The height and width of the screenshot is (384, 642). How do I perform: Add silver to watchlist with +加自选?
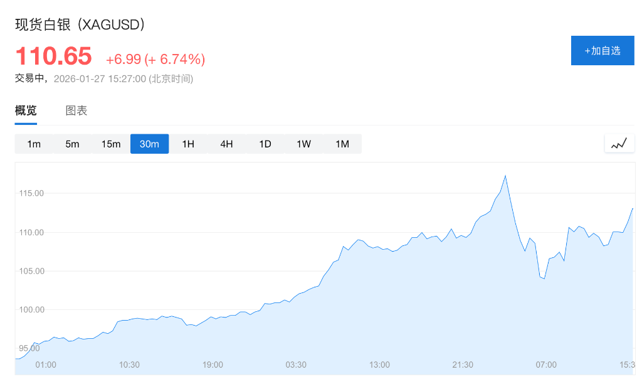602,51
